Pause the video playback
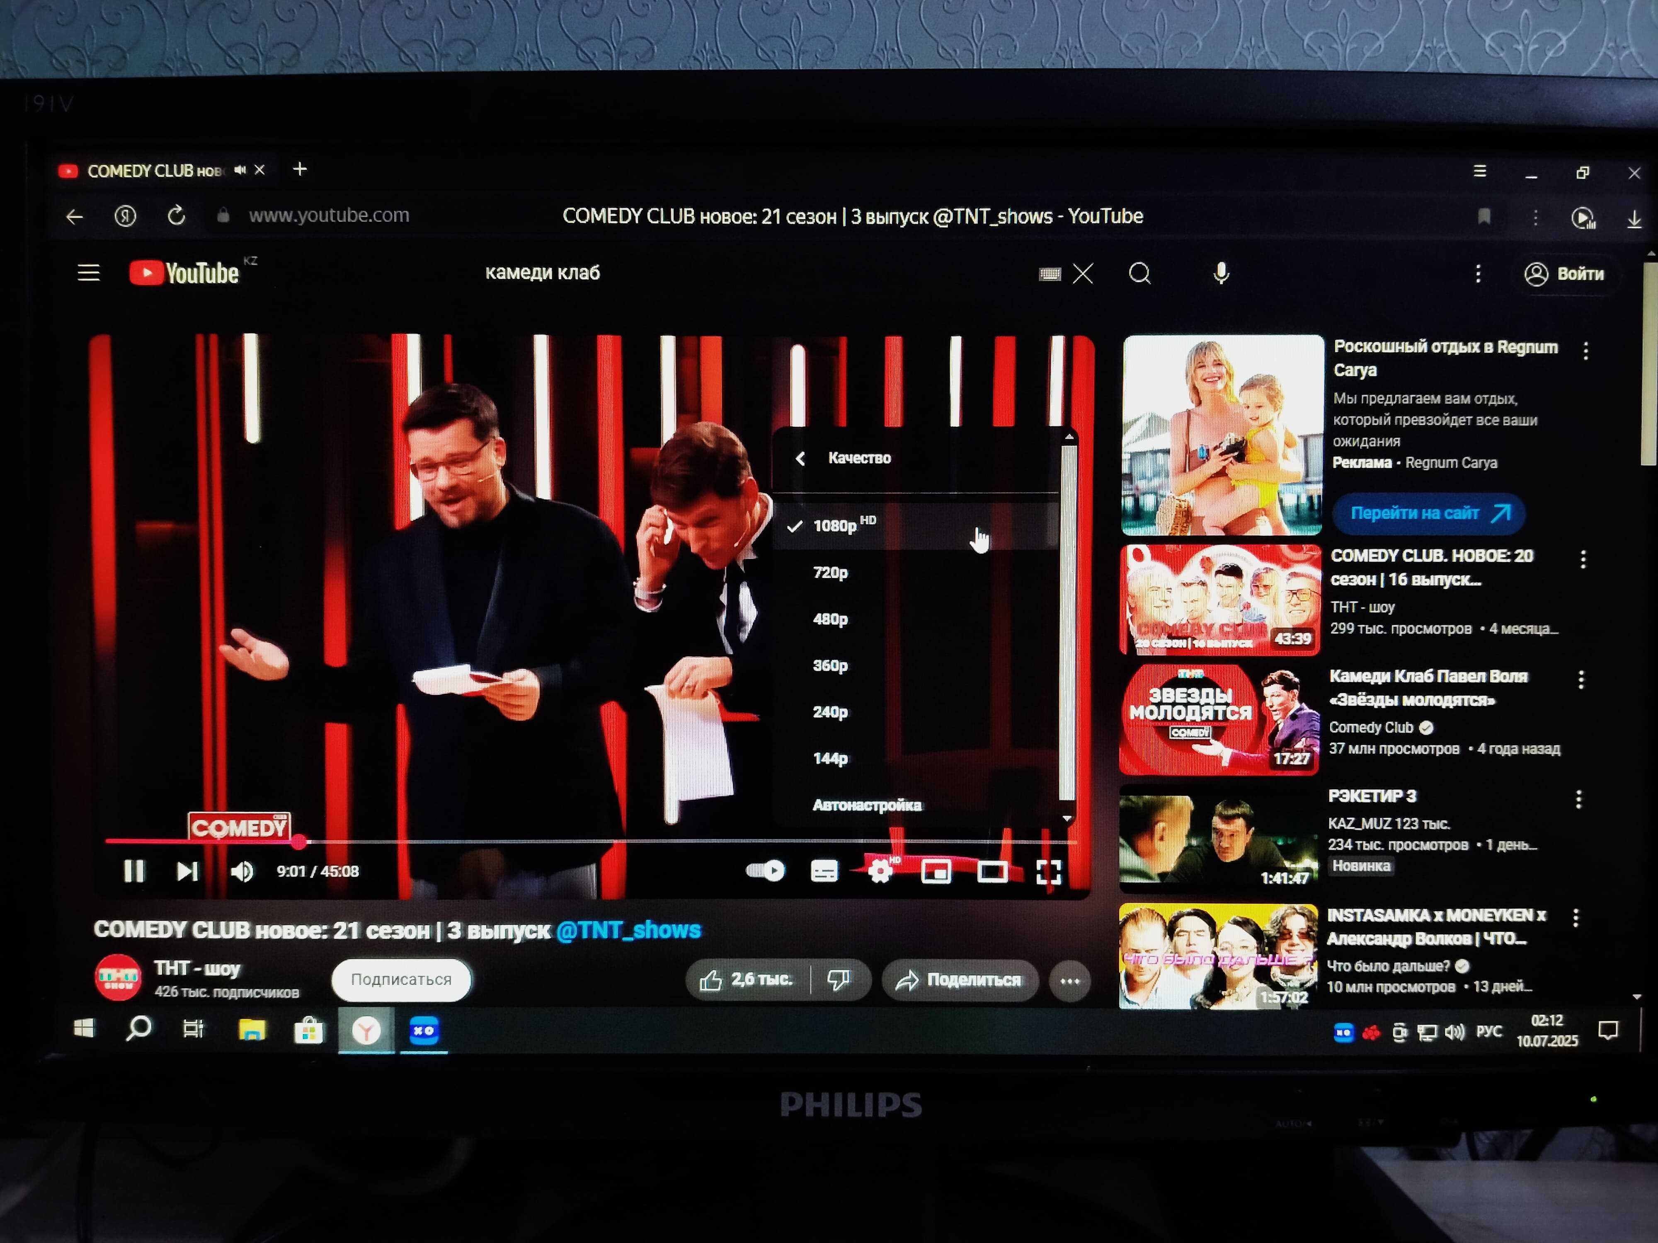This screenshot has height=1243, width=1658. coord(133,871)
